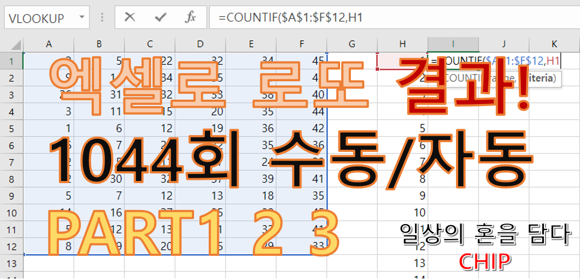The width and height of the screenshot is (580, 279).
Task: Click cell F5 containing 42
Action: [x=302, y=129]
